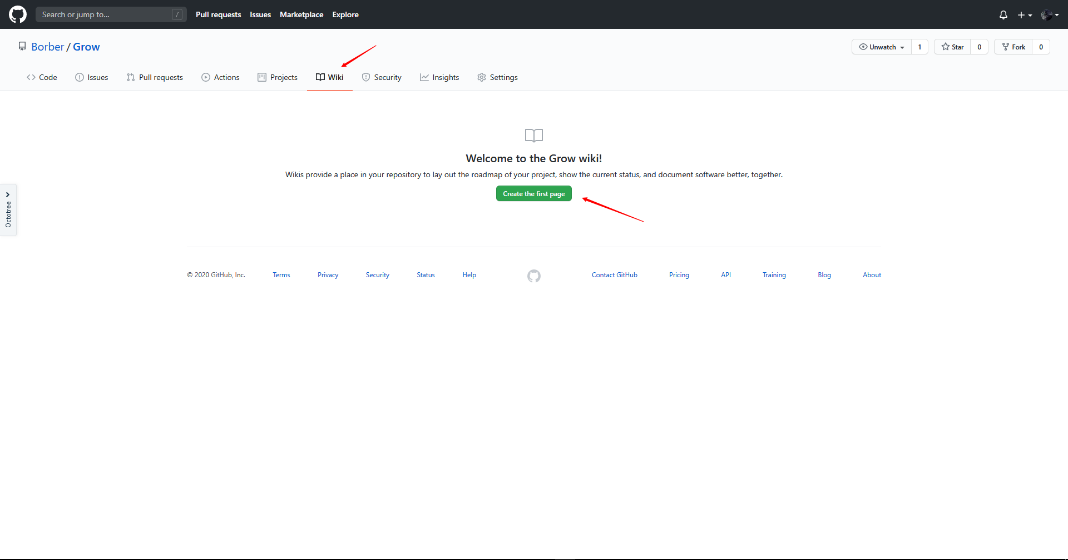
Task: Click the Create the first page button
Action: [x=533, y=193]
